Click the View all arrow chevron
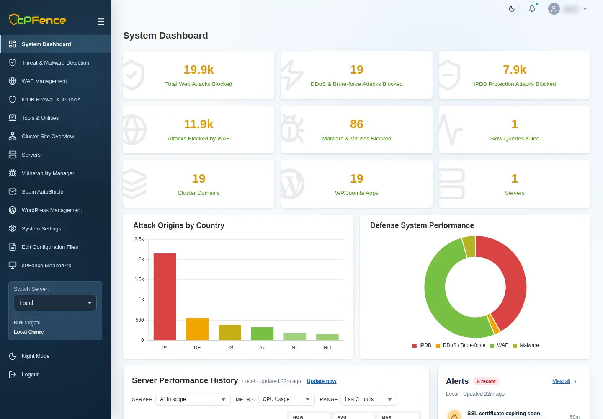 click(x=575, y=381)
